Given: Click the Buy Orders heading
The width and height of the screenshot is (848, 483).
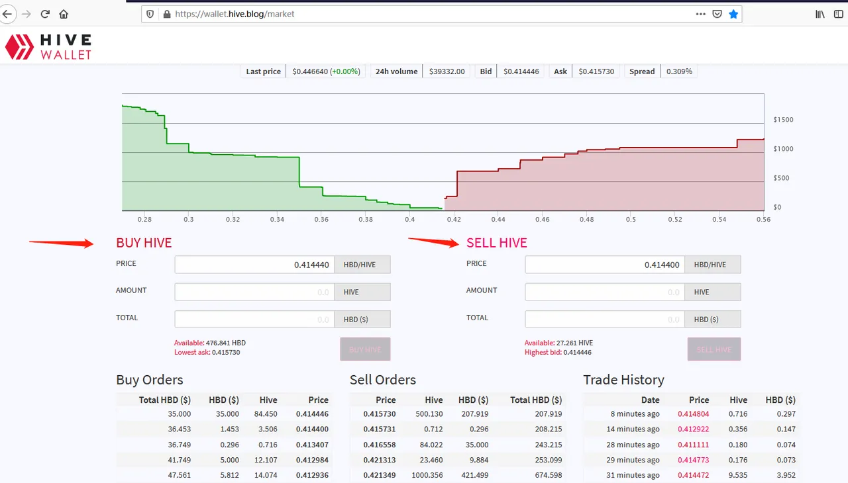Looking at the screenshot, I should (x=150, y=380).
